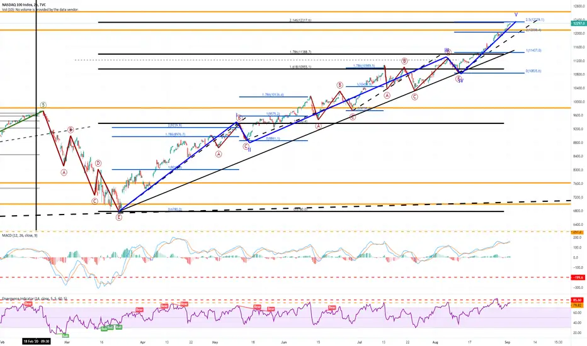This screenshot has height=346, width=587.
Task: Select the 2.146(12117.6) Fibonacci label
Action: [300, 20]
